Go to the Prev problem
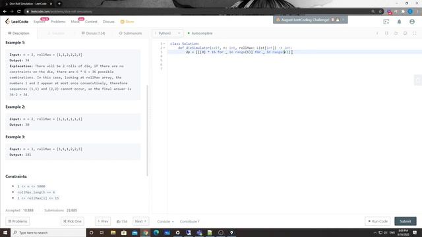Screen dimensions: 422x237 [103, 221]
